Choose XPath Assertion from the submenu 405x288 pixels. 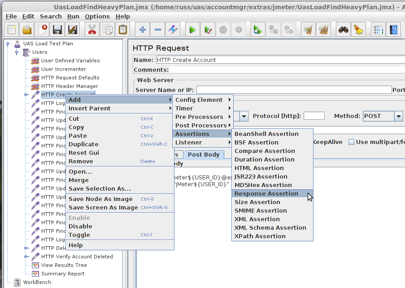pyautogui.click(x=273, y=236)
